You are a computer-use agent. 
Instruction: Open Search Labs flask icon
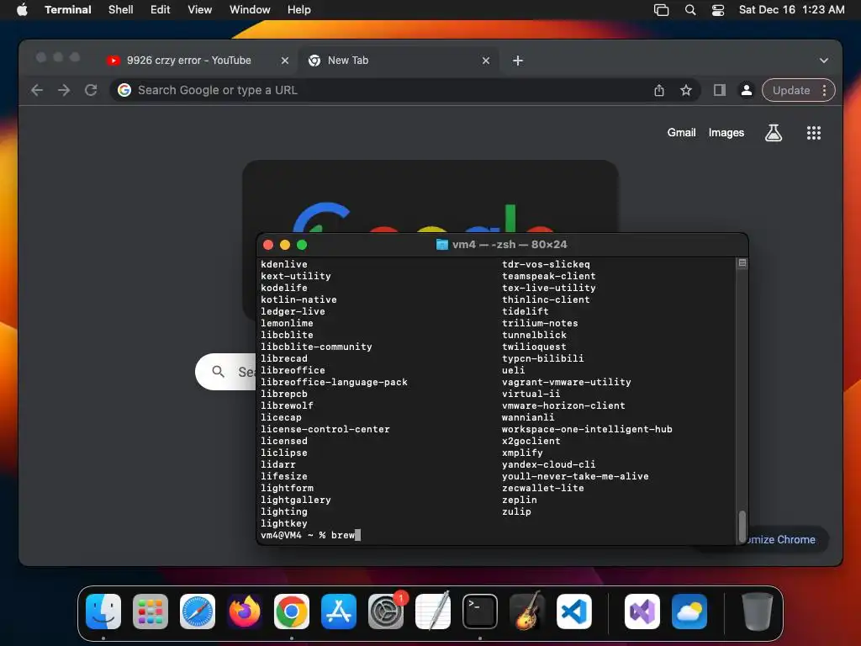pos(774,132)
